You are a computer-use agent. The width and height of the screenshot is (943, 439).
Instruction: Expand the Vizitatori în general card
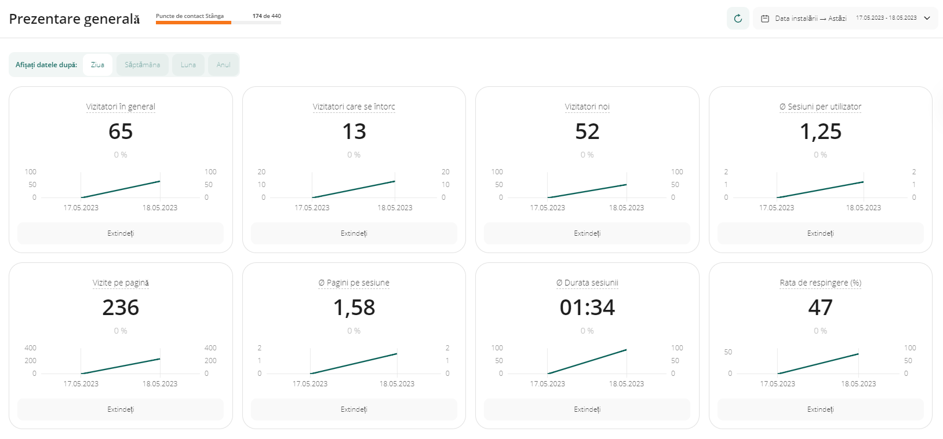coord(121,233)
